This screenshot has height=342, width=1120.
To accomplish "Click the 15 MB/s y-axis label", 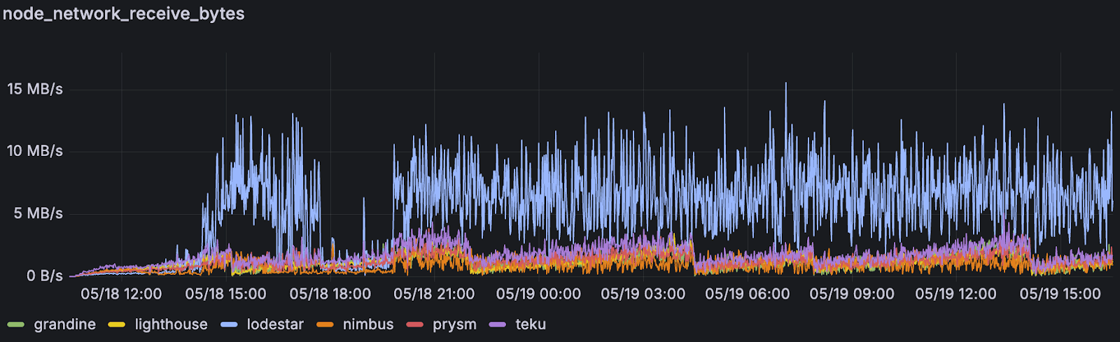I will click(35, 89).
